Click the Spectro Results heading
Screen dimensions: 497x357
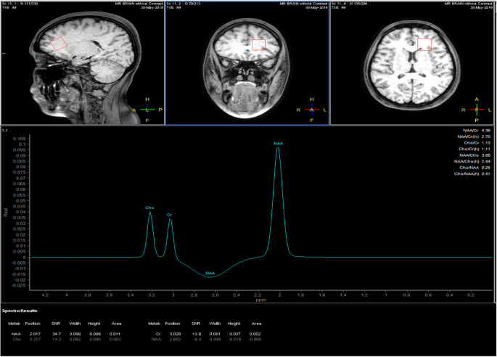[x=20, y=311]
